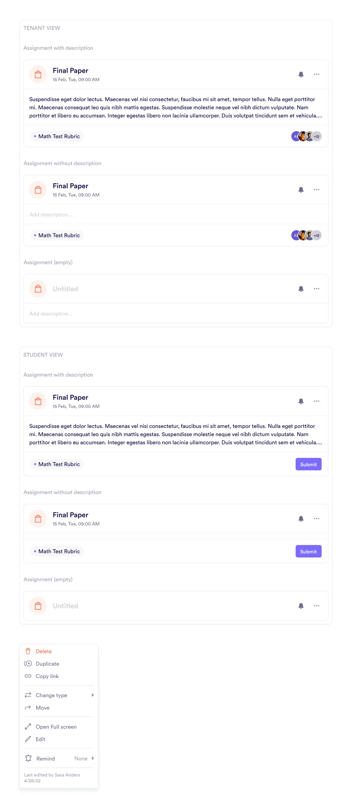Open the Remind None submenu arrow
The height and width of the screenshot is (808, 352).
(x=93, y=758)
